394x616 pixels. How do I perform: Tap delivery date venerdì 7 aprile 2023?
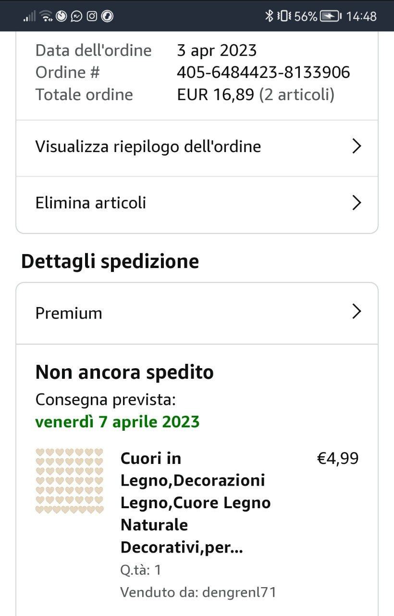coord(117,422)
